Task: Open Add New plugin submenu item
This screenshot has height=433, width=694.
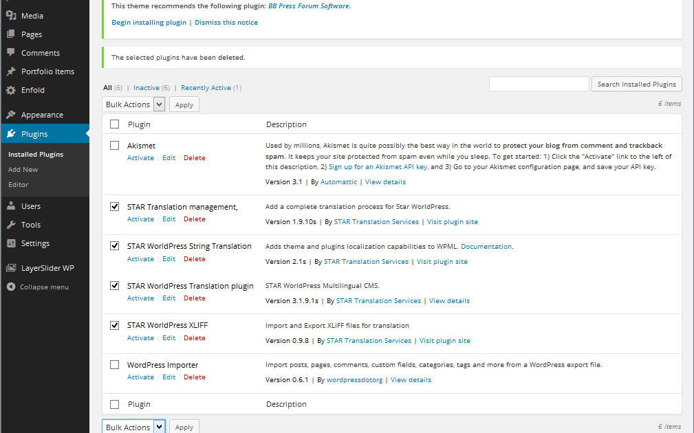Action: pyautogui.click(x=23, y=169)
